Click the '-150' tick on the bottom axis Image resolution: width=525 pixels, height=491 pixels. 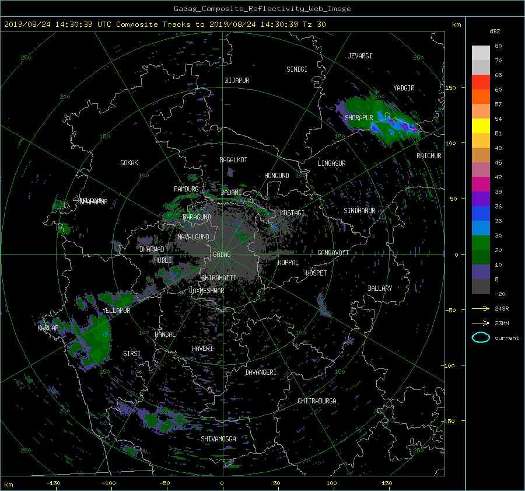point(53,483)
